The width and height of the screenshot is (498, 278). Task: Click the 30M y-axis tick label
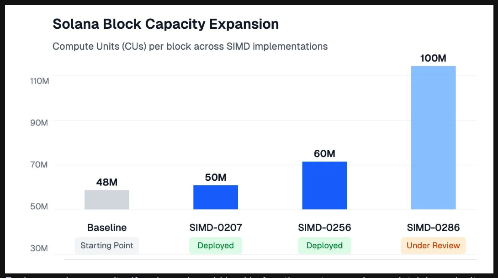tap(39, 248)
